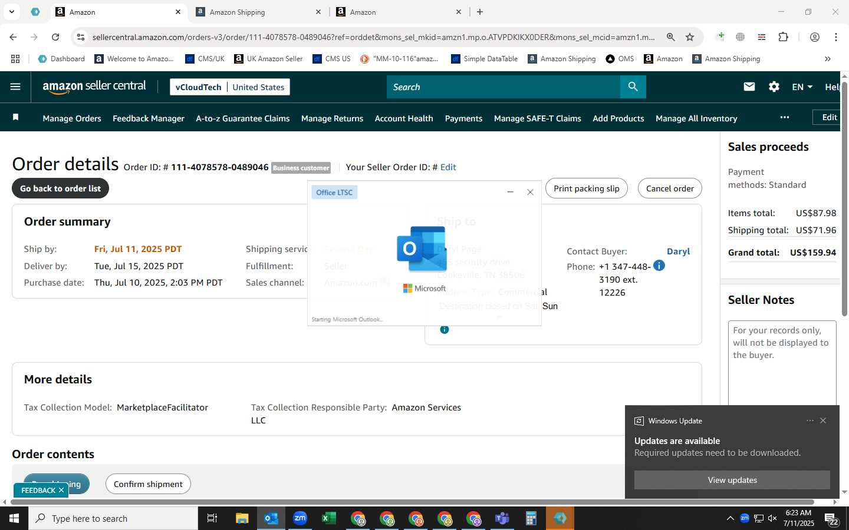The height and width of the screenshot is (530, 849).
Task: Open Manage SAFE-T Claims
Action: point(538,118)
